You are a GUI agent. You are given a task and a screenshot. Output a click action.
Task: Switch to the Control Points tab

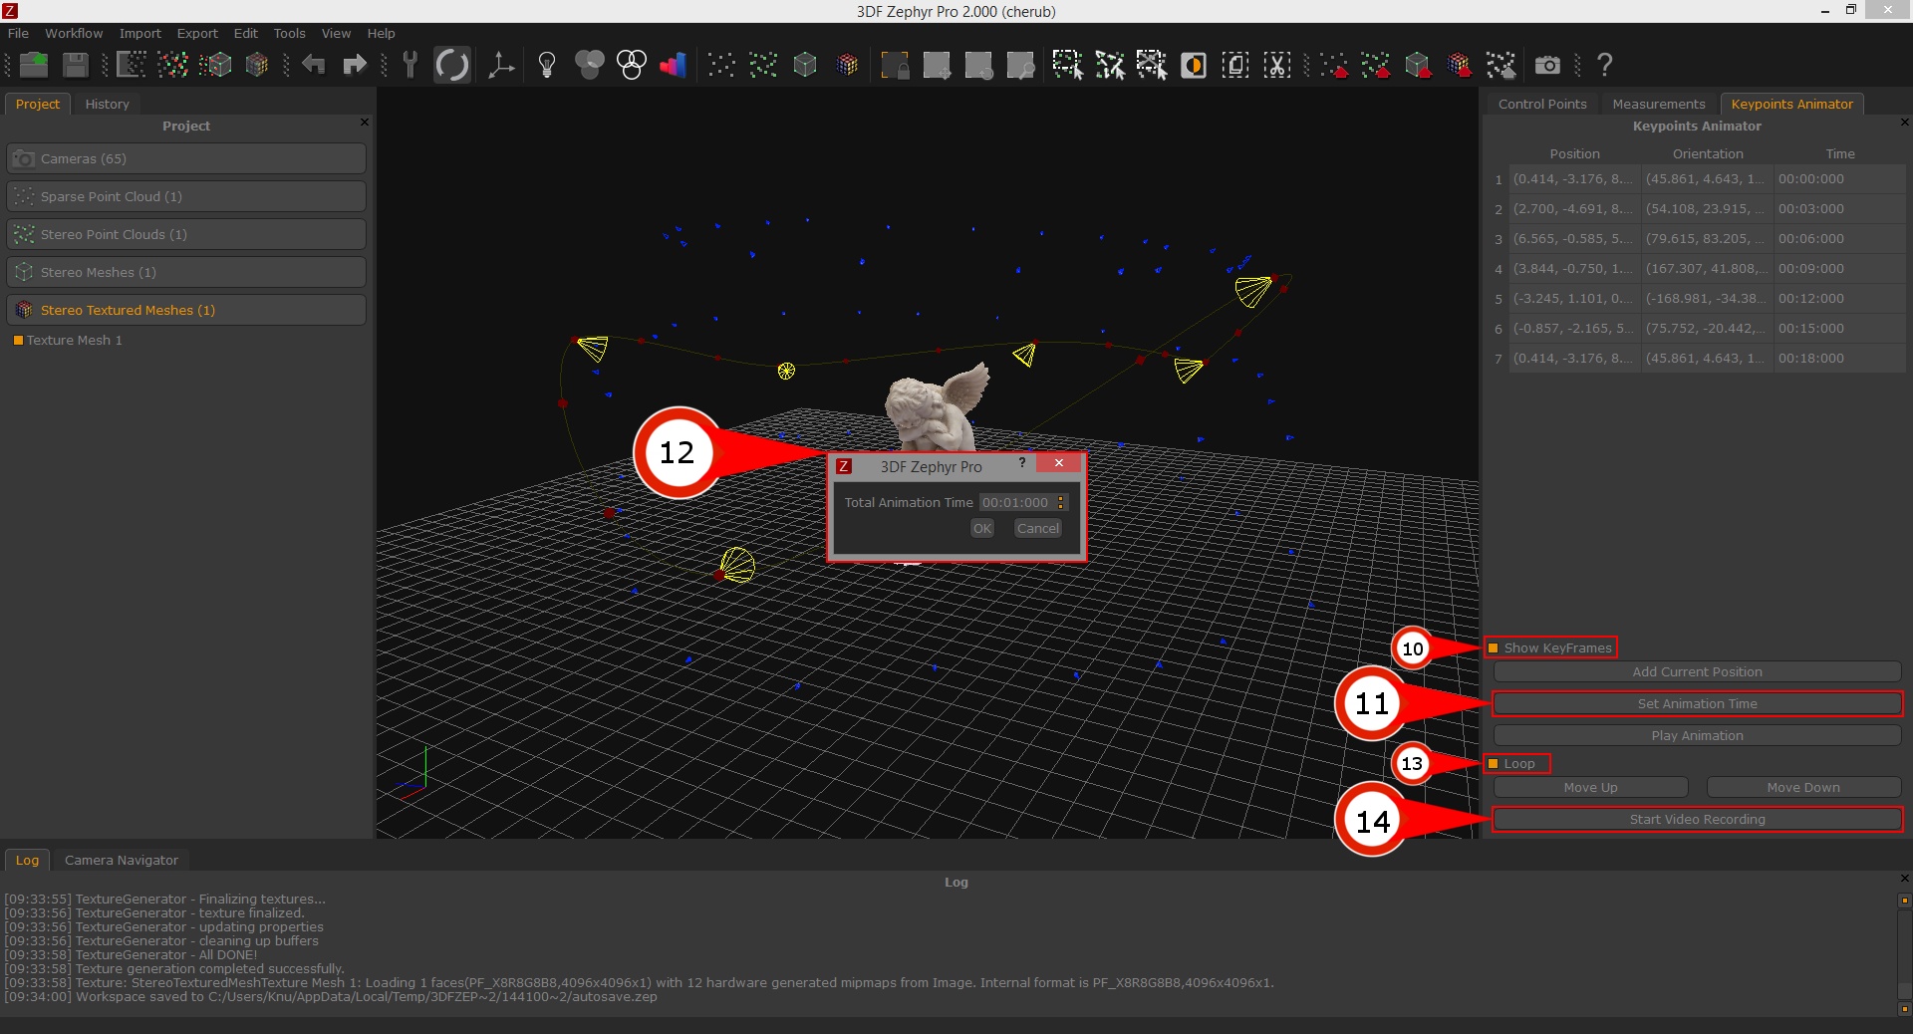(x=1542, y=104)
